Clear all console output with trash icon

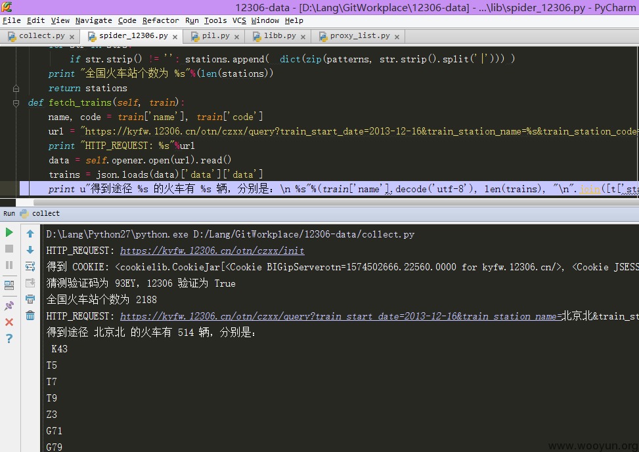pyautogui.click(x=30, y=315)
